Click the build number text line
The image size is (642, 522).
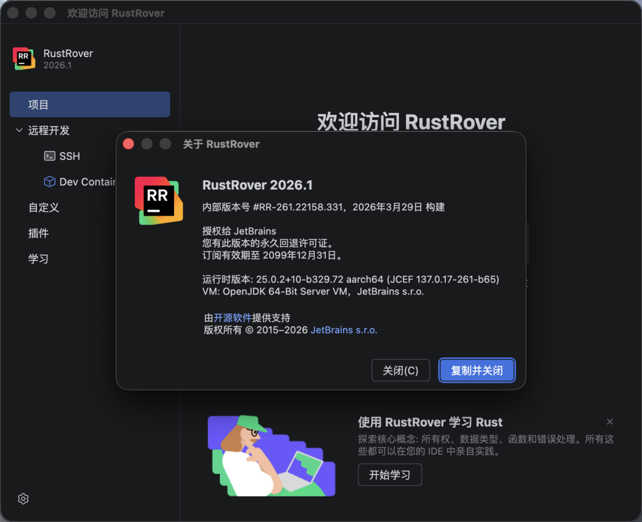point(323,207)
